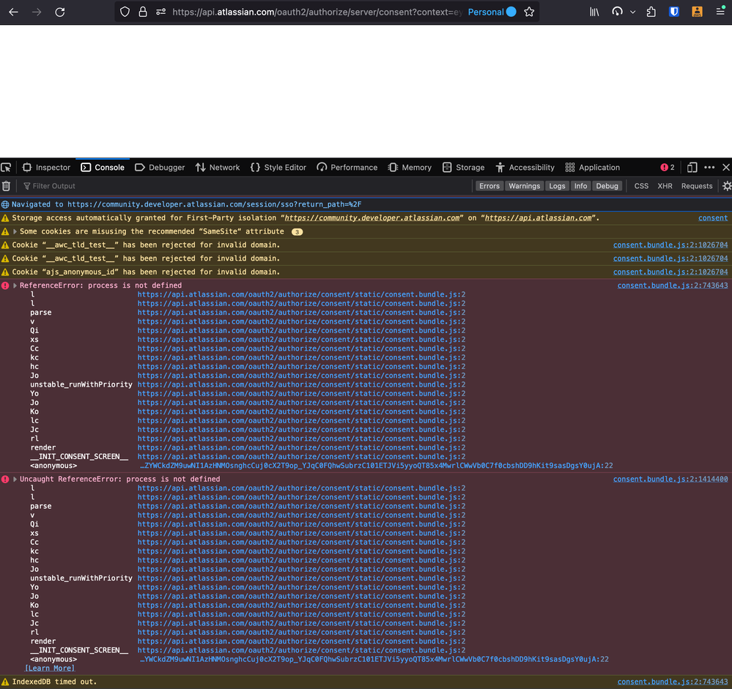Open source link beside IndexedDB timed out
This screenshot has width=732, height=689.
[x=673, y=682]
